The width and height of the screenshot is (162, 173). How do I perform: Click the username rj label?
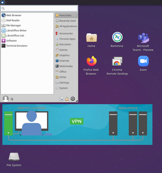point(12,99)
